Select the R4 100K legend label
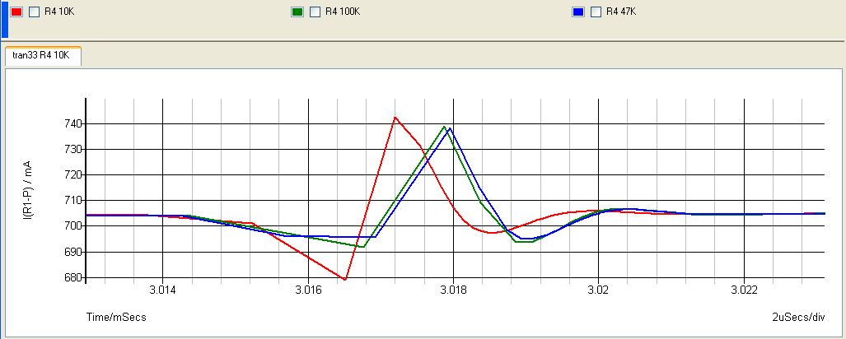The width and height of the screenshot is (846, 339). click(x=342, y=12)
